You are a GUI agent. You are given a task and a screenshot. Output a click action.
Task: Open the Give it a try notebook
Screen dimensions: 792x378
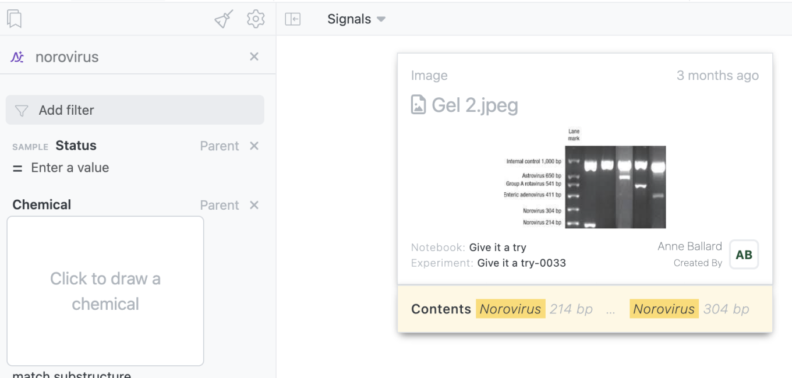tap(497, 248)
